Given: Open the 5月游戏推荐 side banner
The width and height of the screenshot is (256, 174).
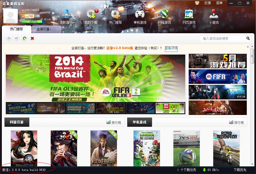Looking at the screenshot, I should tap(218, 61).
